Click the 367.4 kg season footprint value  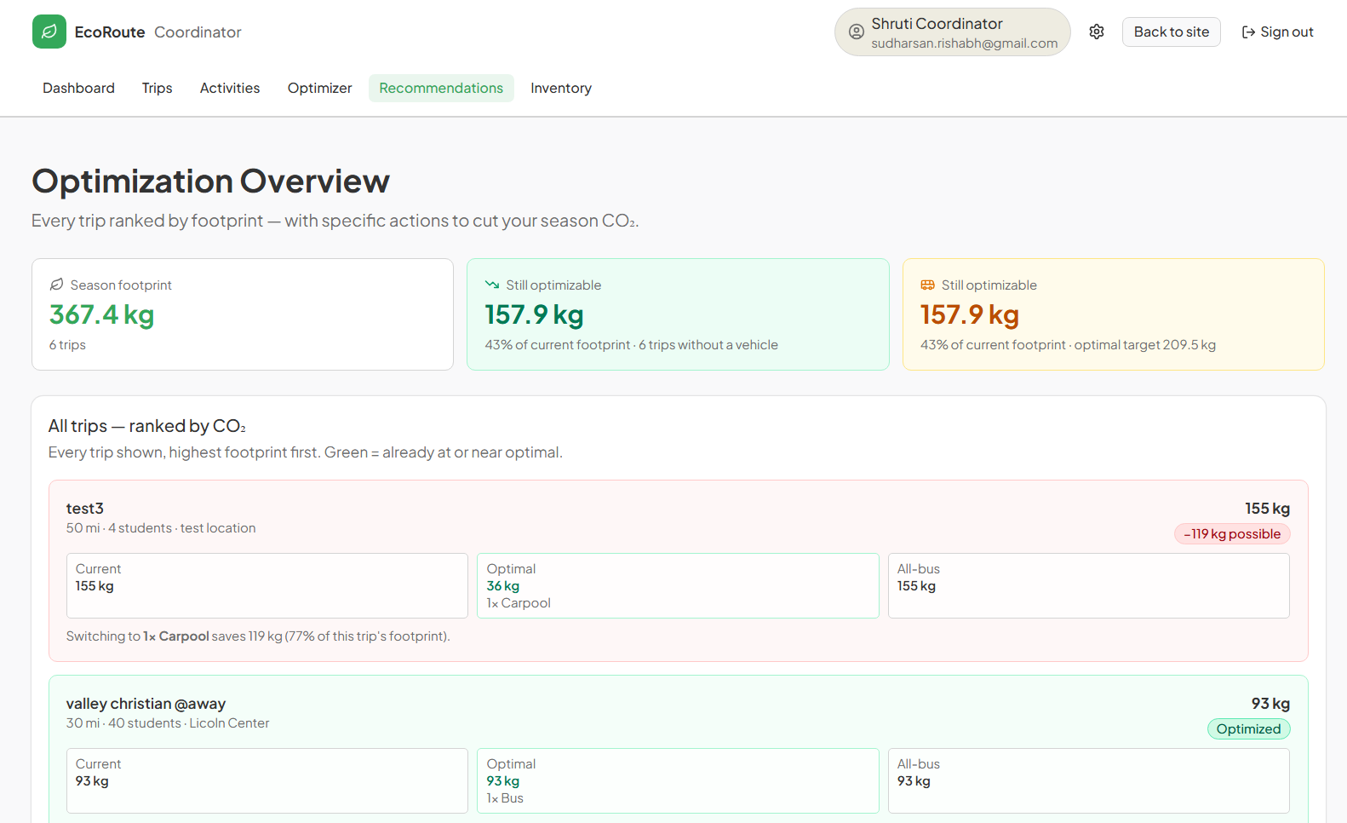(102, 314)
